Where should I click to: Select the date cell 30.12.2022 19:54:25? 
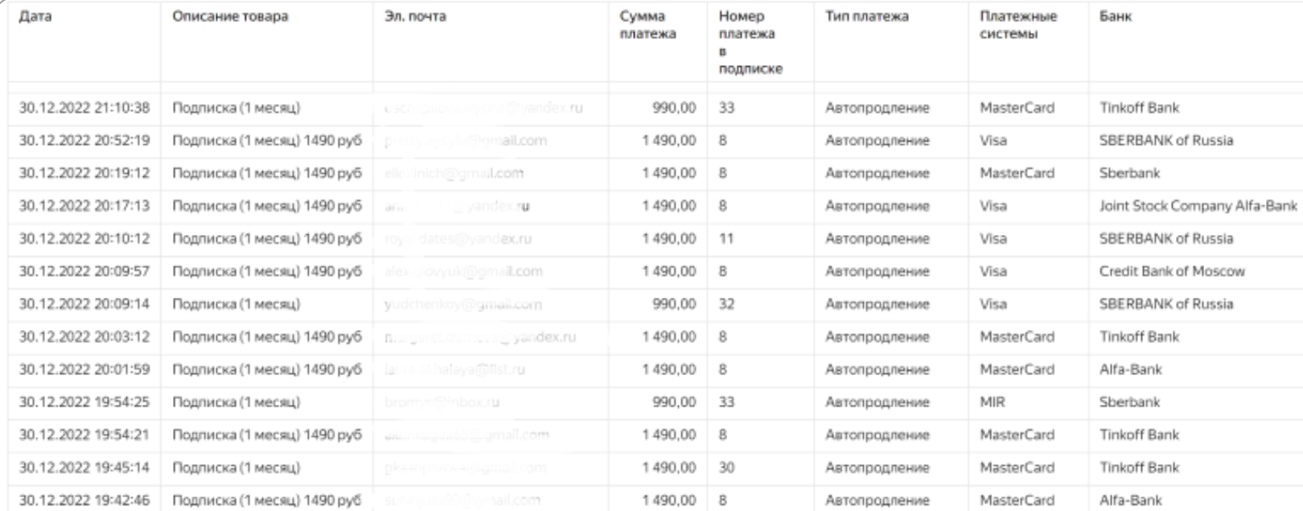pos(84,402)
